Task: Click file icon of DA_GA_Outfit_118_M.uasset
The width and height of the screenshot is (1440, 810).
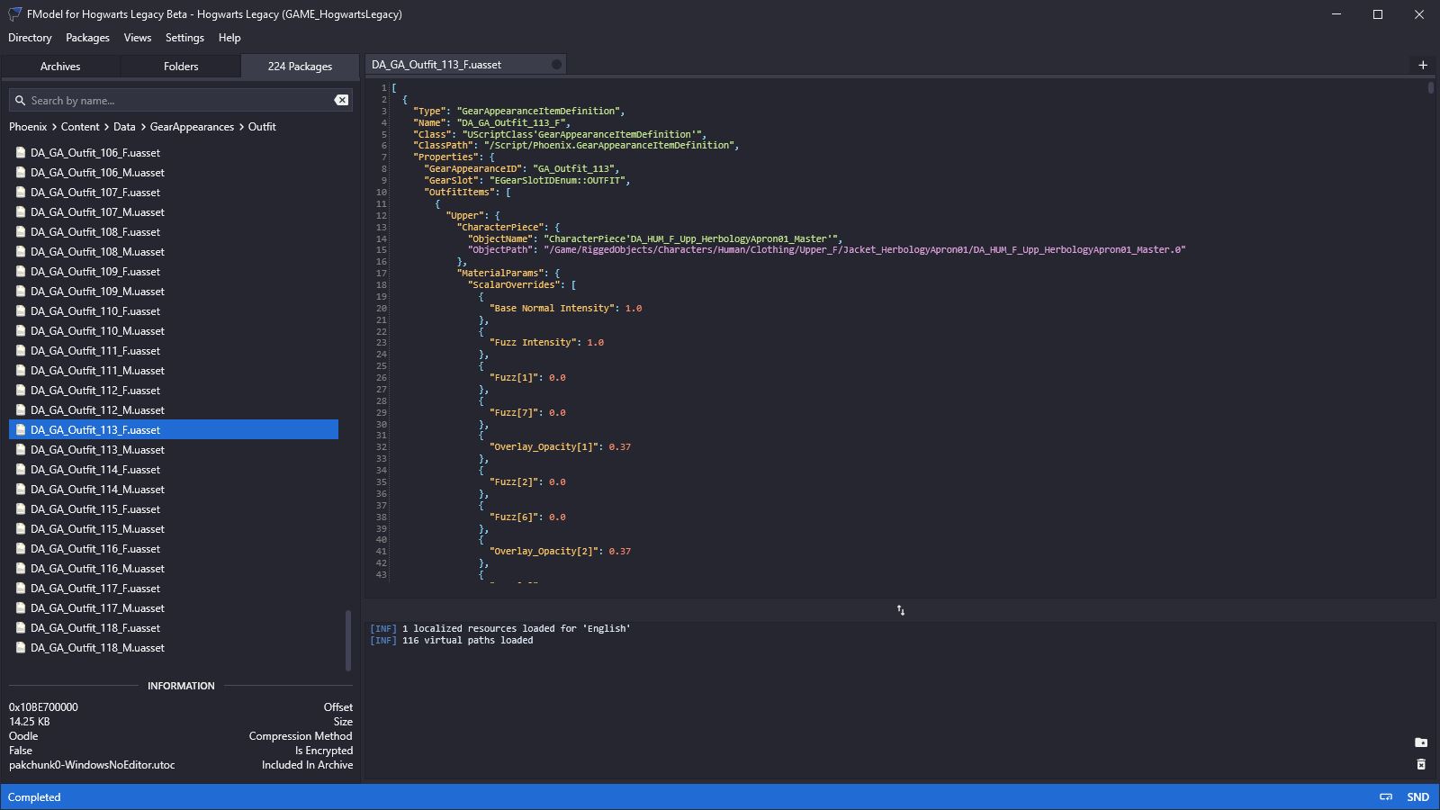Action: pos(21,648)
